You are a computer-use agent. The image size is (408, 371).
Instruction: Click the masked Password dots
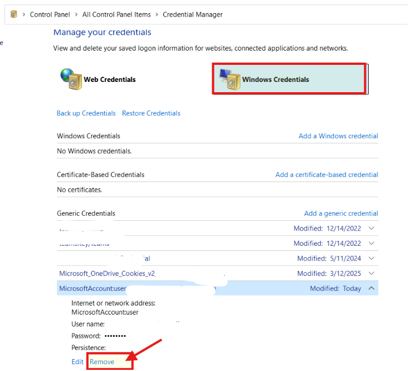coord(115,336)
